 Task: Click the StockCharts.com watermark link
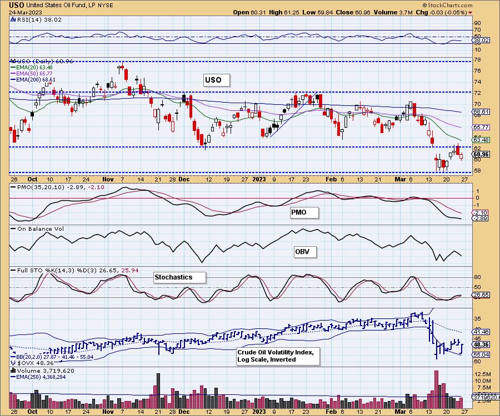point(447,5)
